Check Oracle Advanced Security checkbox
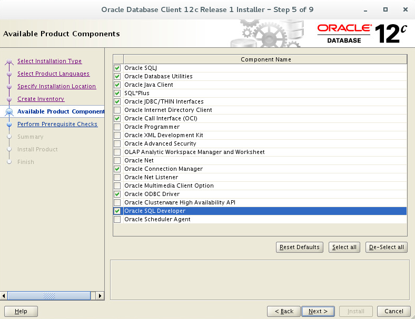 117,143
